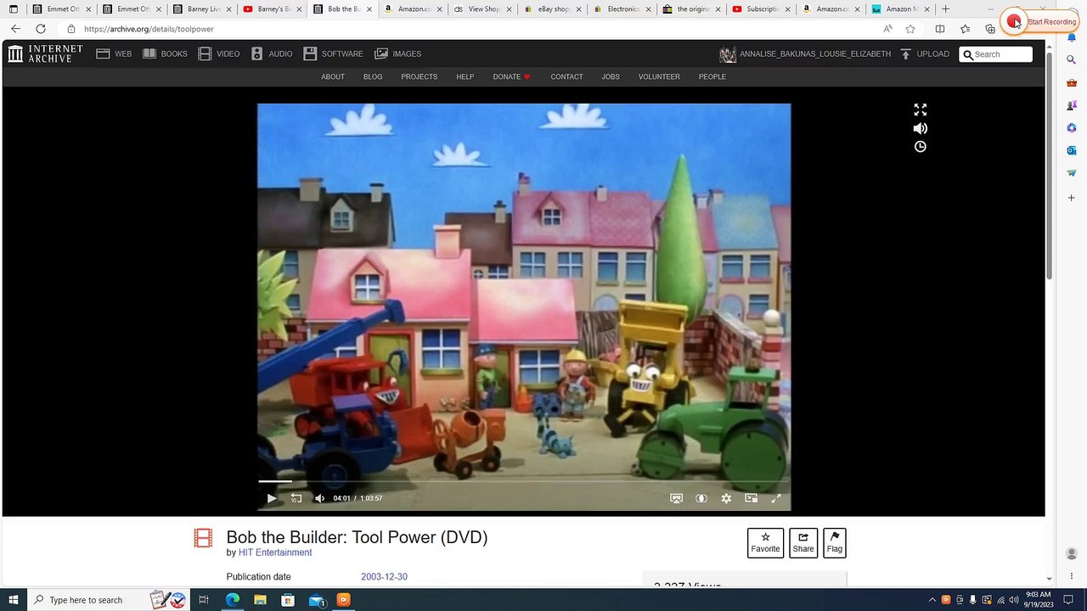
Task: Open the WEB media menu
Action: [x=114, y=53]
